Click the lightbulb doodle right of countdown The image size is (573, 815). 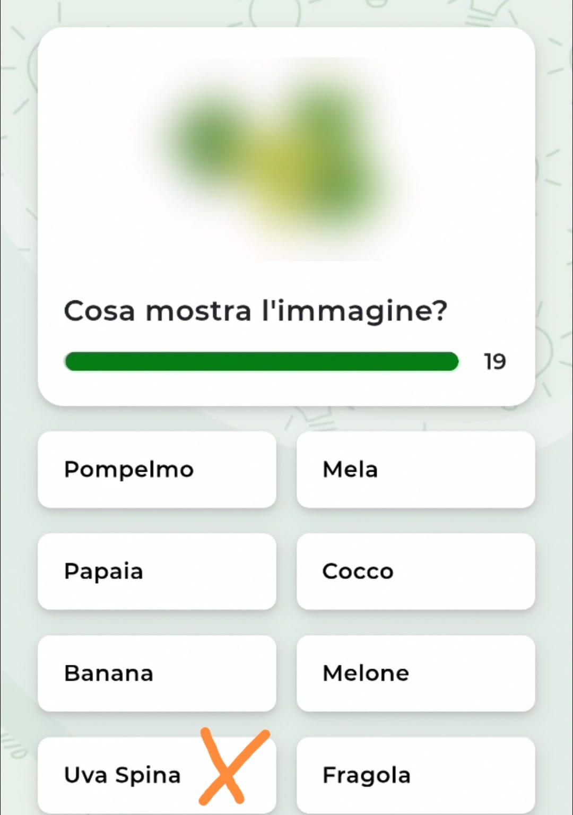546,350
